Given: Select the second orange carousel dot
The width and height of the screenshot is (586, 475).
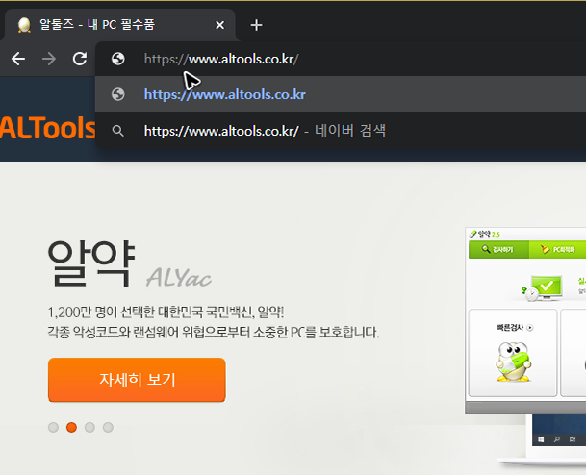Looking at the screenshot, I should 71,427.
